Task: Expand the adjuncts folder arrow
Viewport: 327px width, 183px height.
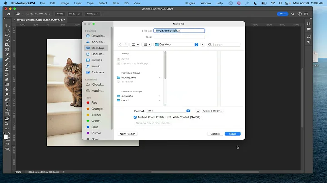Action: pyautogui.click(x=160, y=96)
